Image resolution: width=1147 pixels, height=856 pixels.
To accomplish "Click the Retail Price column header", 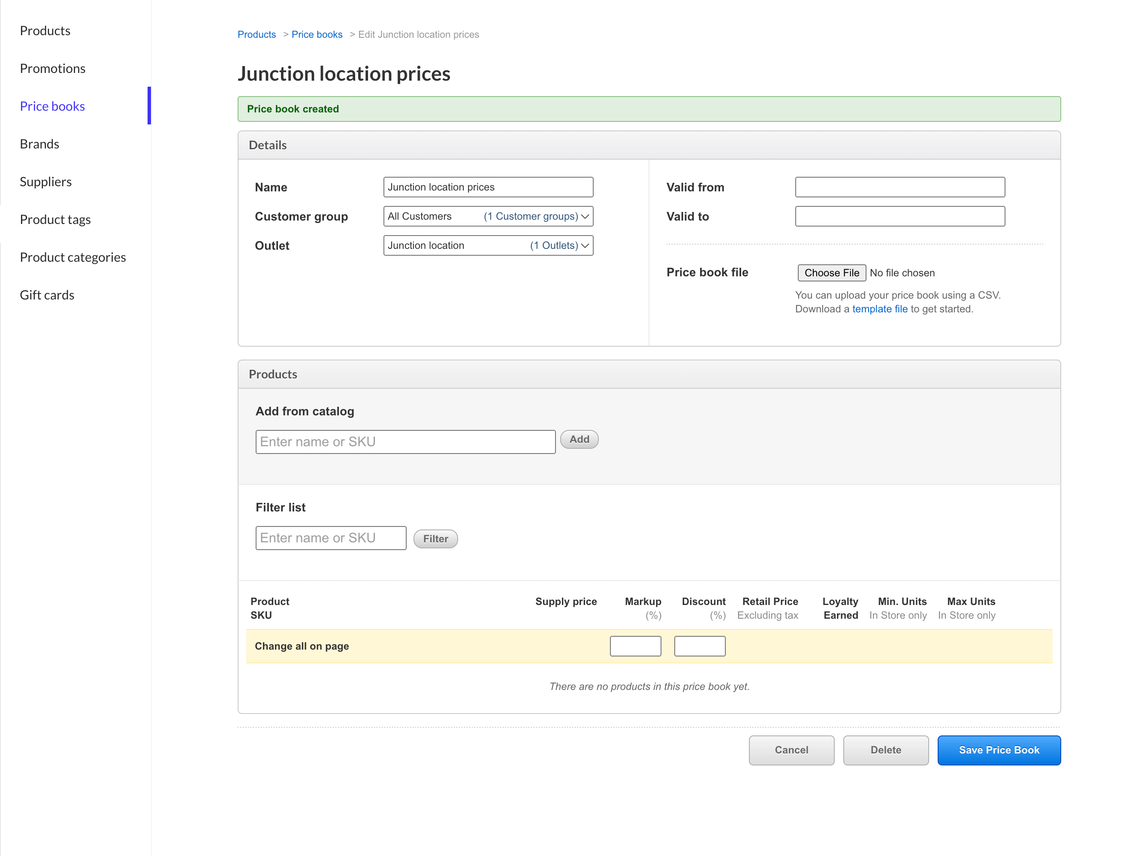I will tap(767, 608).
